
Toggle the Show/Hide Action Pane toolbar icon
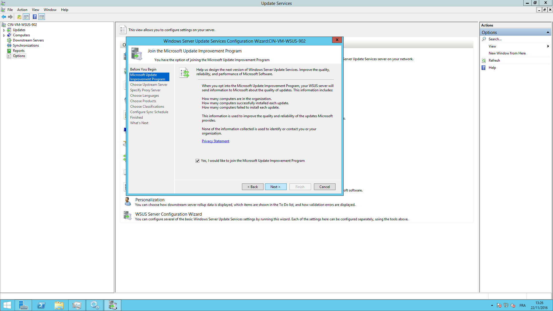[x=42, y=17]
